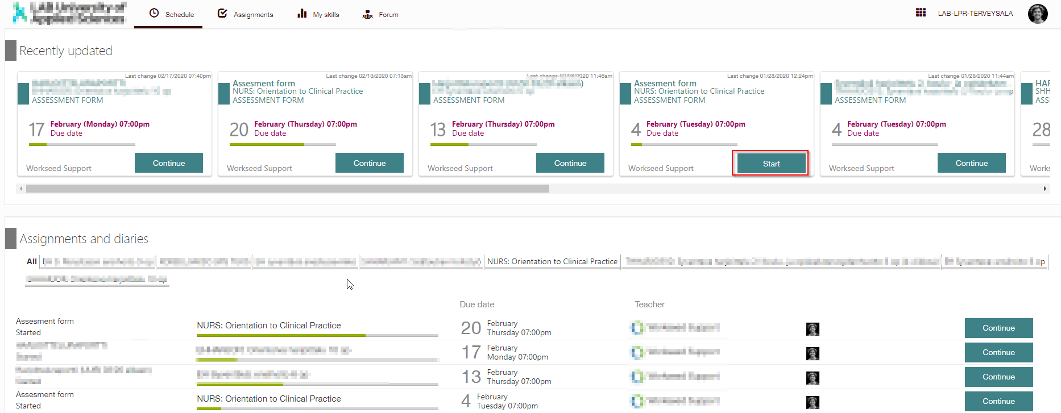
Task: Open LAB-LPR-TERVEYSALA workspace menu
Action: tap(975, 14)
